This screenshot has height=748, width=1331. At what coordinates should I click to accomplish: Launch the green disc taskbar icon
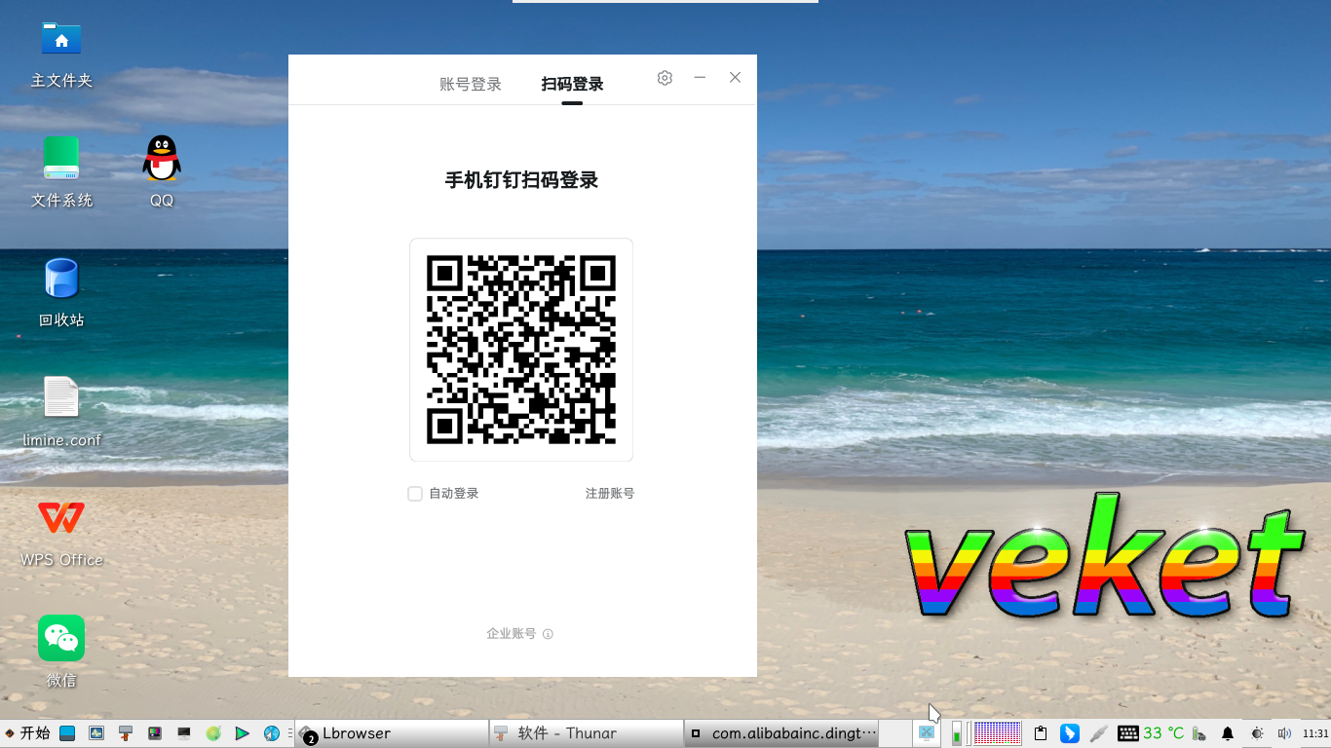click(213, 733)
